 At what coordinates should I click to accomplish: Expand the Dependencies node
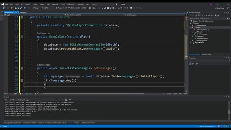[x=193, y=25]
